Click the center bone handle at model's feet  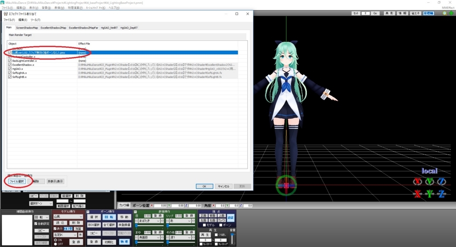click(x=286, y=185)
